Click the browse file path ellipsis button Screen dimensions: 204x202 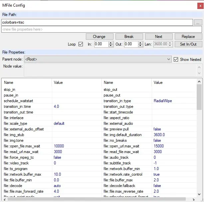pyautogui.click(x=198, y=22)
